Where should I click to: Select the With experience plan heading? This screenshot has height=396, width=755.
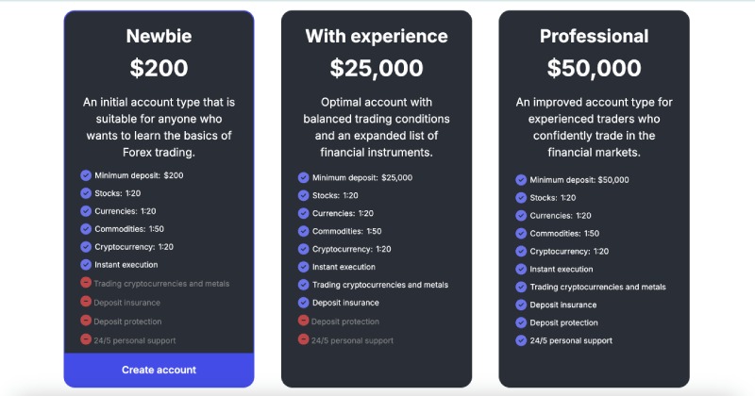coord(377,36)
